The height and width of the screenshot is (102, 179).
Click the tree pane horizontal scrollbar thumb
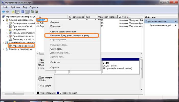(x=14, y=93)
